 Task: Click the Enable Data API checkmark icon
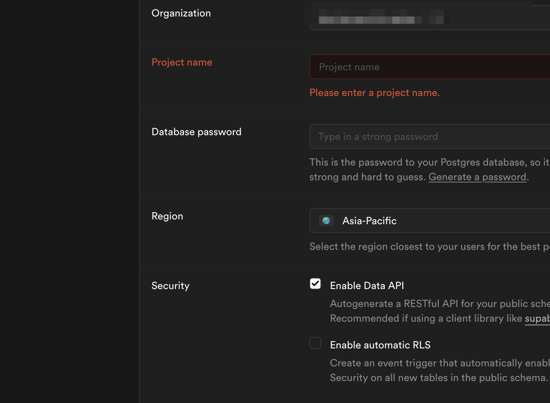pyautogui.click(x=315, y=284)
